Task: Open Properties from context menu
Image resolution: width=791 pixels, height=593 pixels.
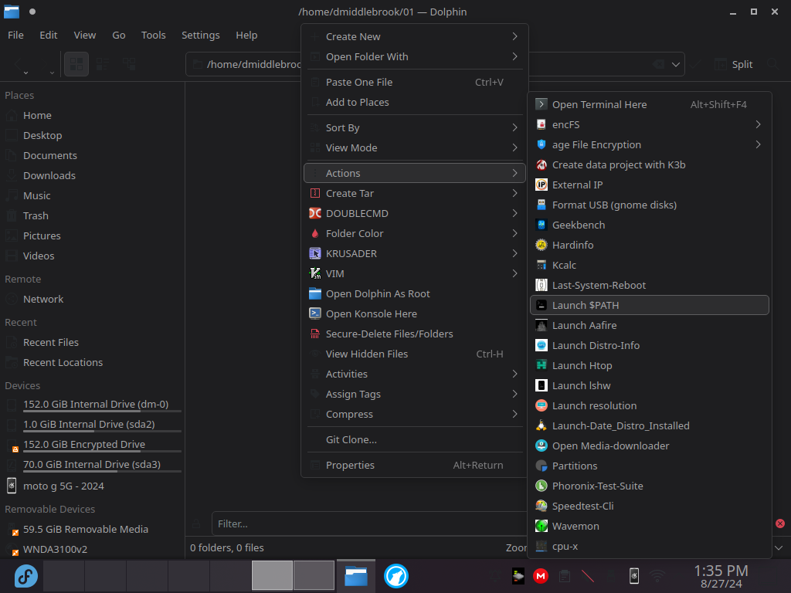Action: click(x=414, y=466)
